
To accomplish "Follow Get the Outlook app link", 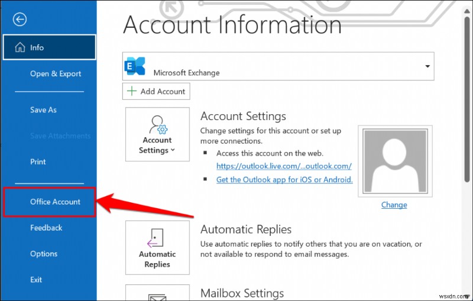I will tap(284, 179).
